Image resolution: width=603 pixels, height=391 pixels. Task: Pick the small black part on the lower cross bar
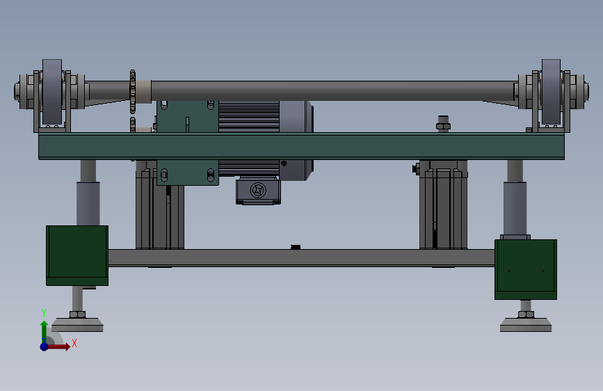pyautogui.click(x=296, y=247)
